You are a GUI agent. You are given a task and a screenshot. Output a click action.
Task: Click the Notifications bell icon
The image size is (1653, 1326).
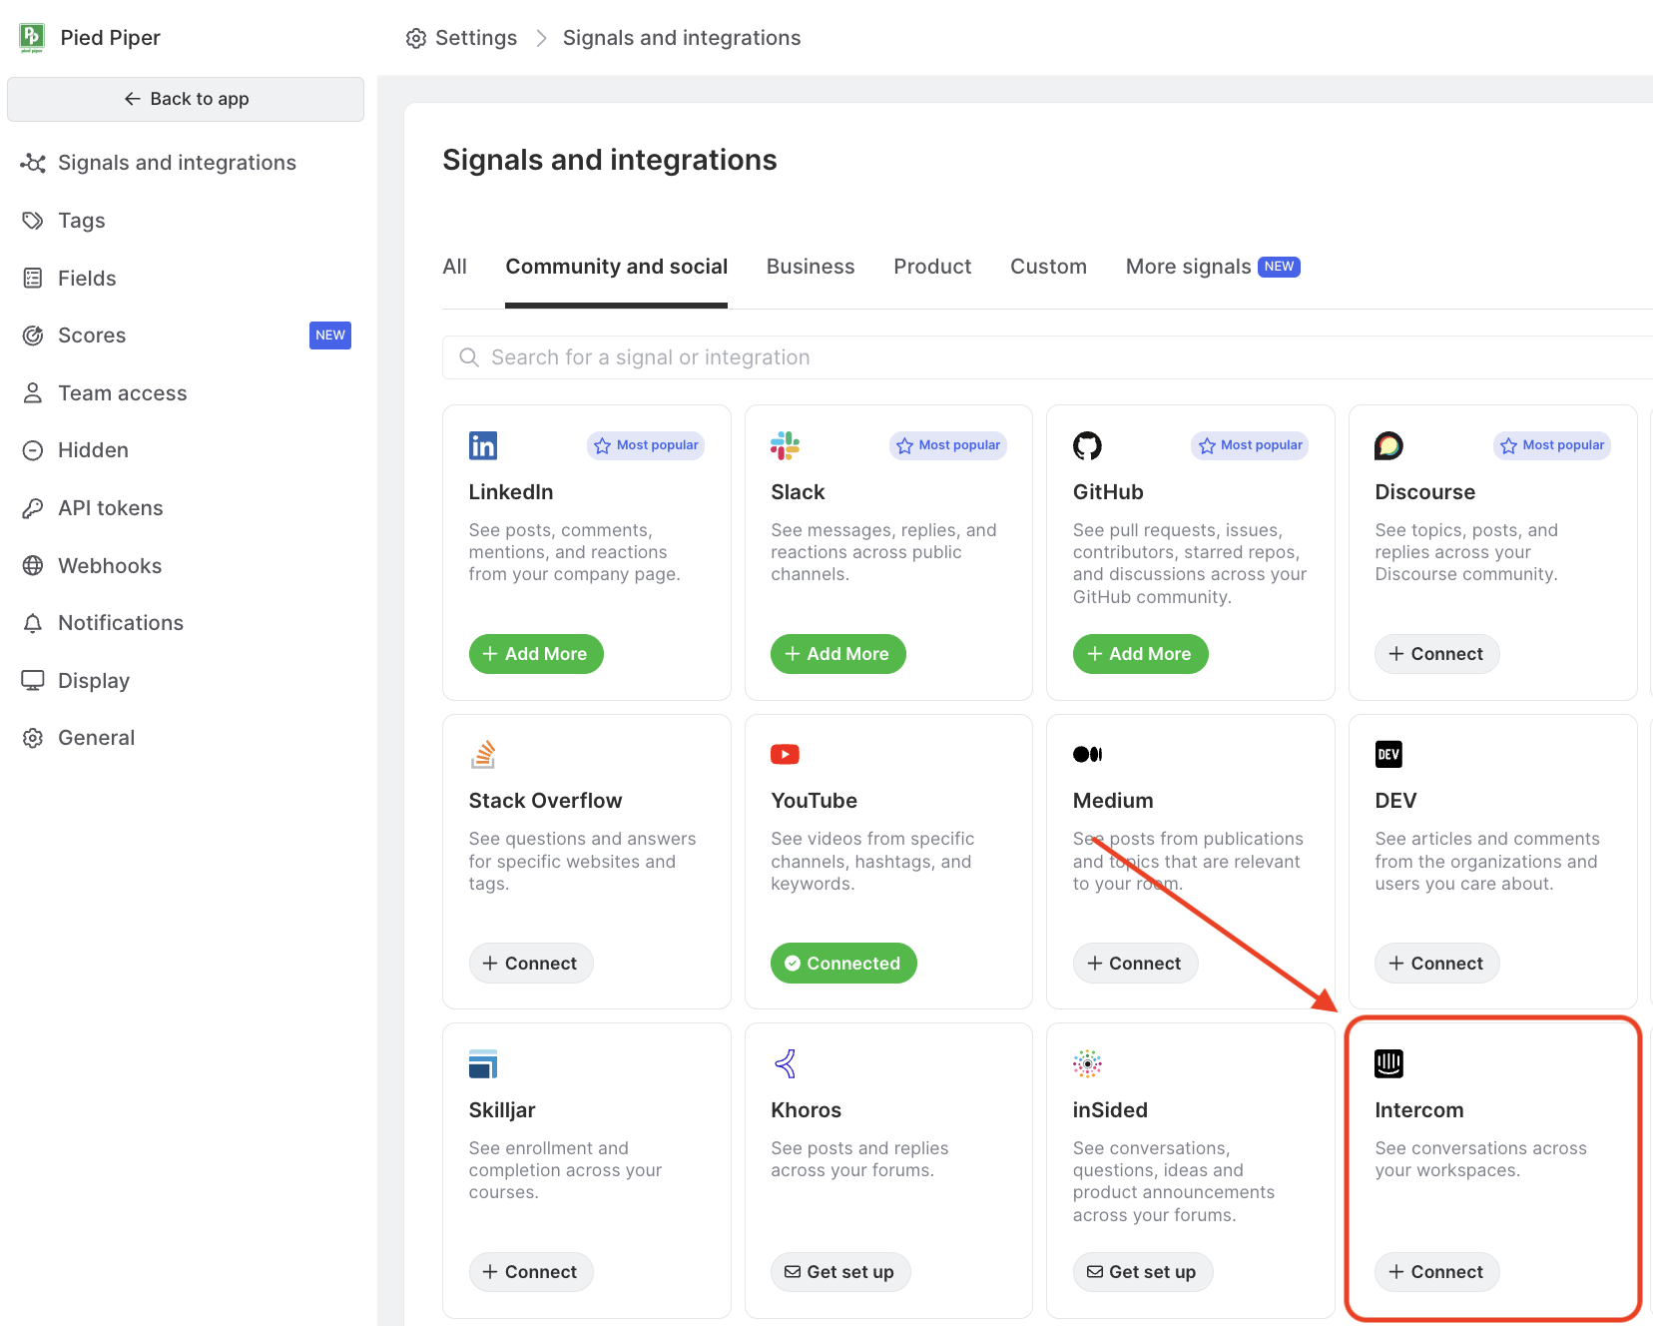point(33,623)
